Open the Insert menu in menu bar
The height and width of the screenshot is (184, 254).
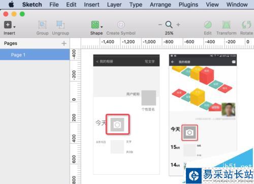(91, 5)
